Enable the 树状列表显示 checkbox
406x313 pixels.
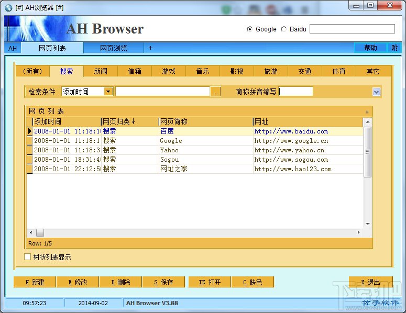(x=27, y=257)
